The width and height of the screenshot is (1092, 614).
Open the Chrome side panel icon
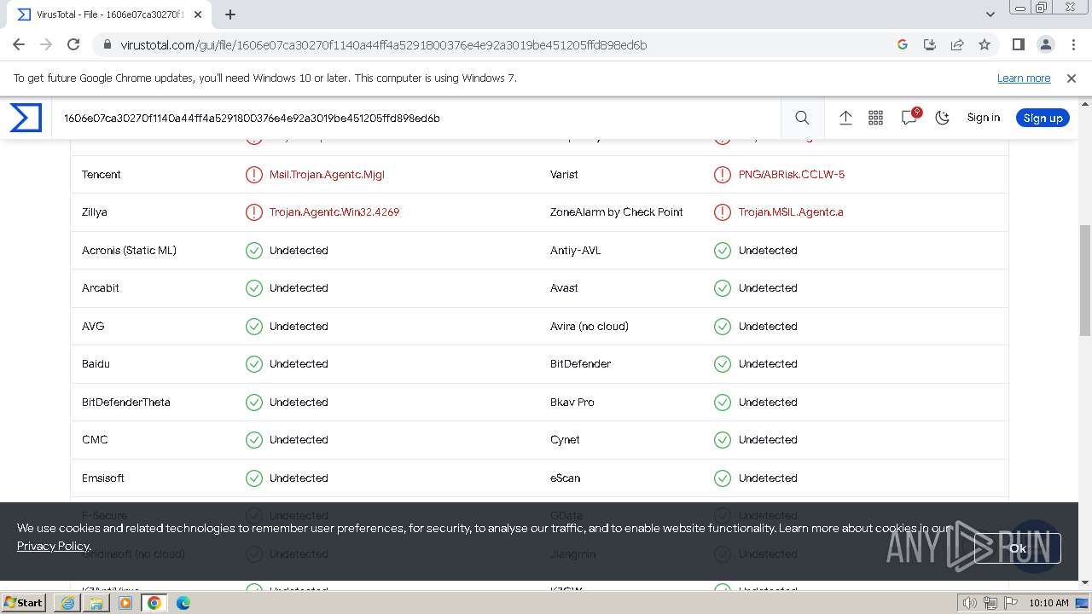click(x=1018, y=44)
